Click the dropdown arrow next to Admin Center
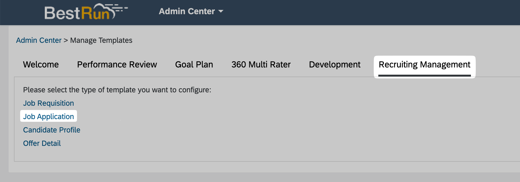This screenshot has height=182, width=520. click(221, 12)
